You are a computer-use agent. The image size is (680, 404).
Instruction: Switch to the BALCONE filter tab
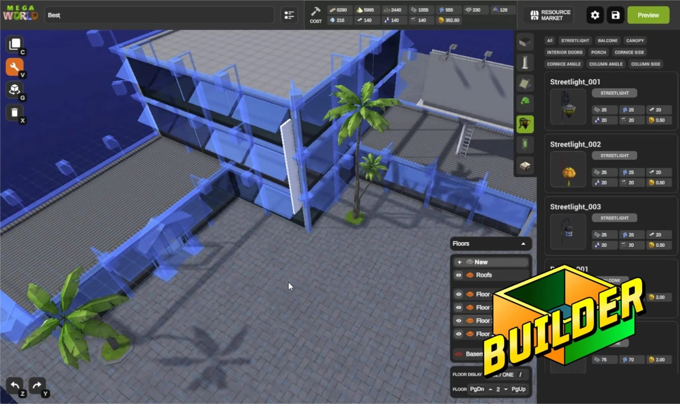point(607,40)
